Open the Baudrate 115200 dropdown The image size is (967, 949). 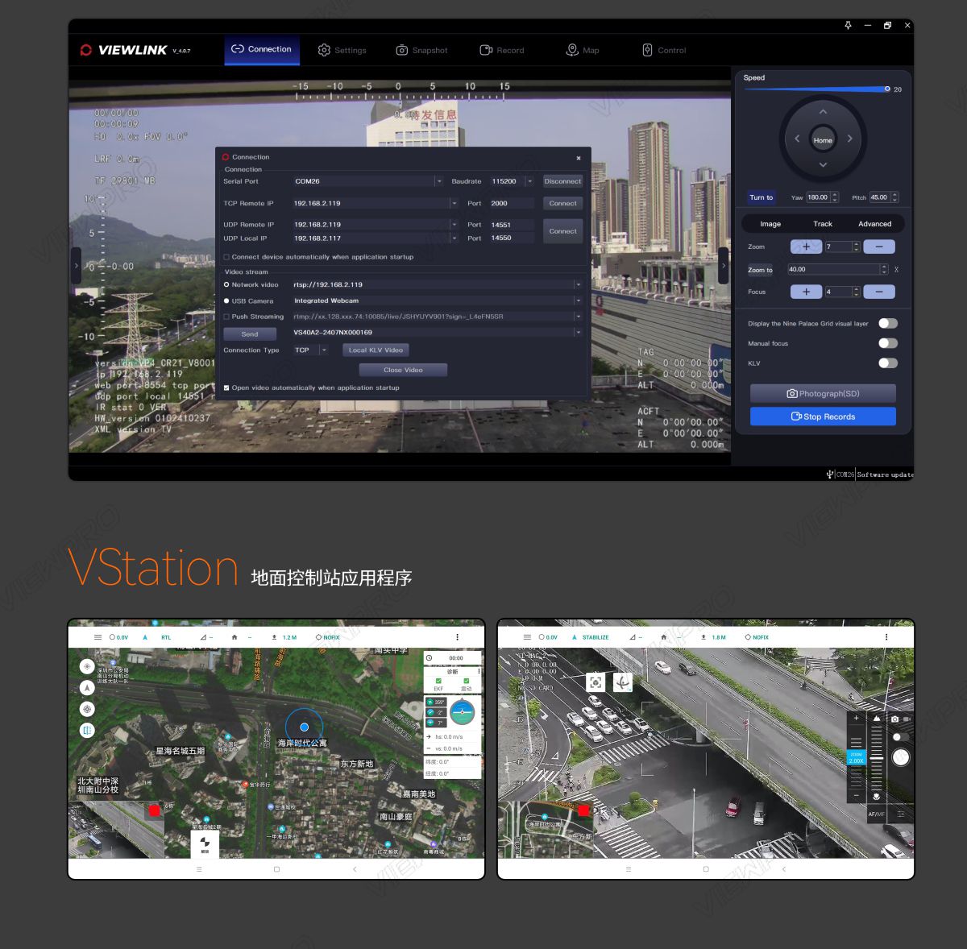click(x=529, y=181)
